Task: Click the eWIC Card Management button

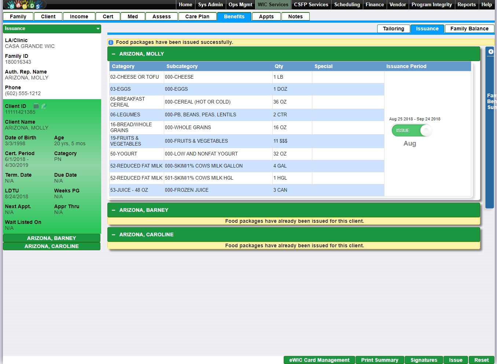Action: click(x=319, y=360)
